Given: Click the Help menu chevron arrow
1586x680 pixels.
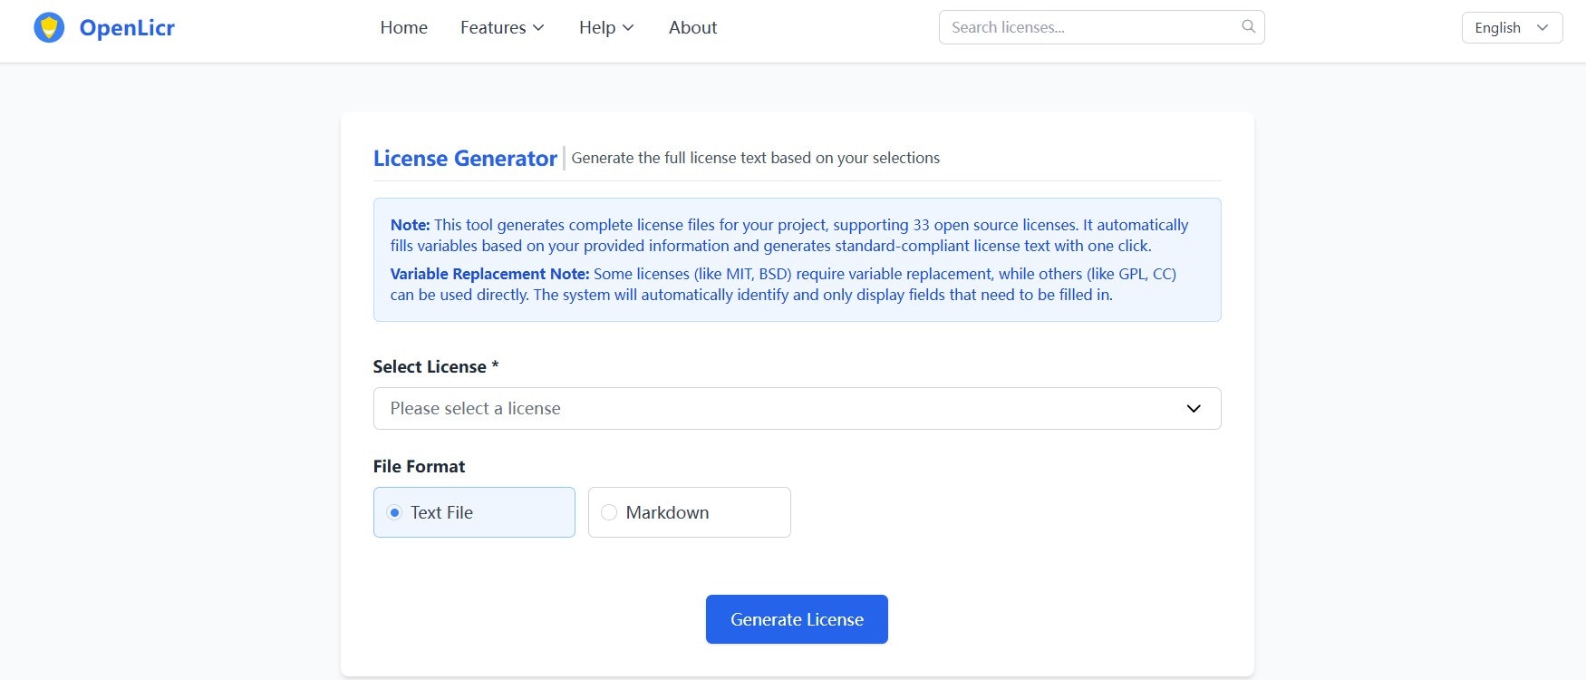Looking at the screenshot, I should coord(628,28).
